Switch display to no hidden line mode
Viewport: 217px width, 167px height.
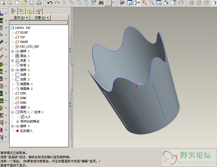pyautogui.click(x=206, y=3)
